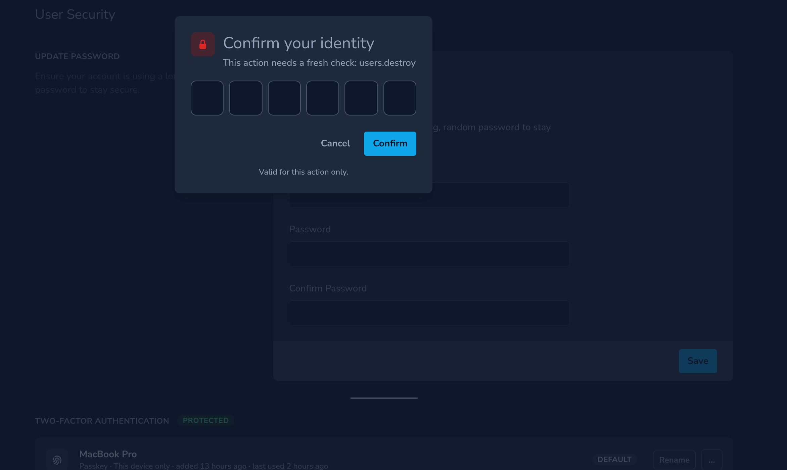Save the updated password
The height and width of the screenshot is (470, 787).
[x=698, y=361]
